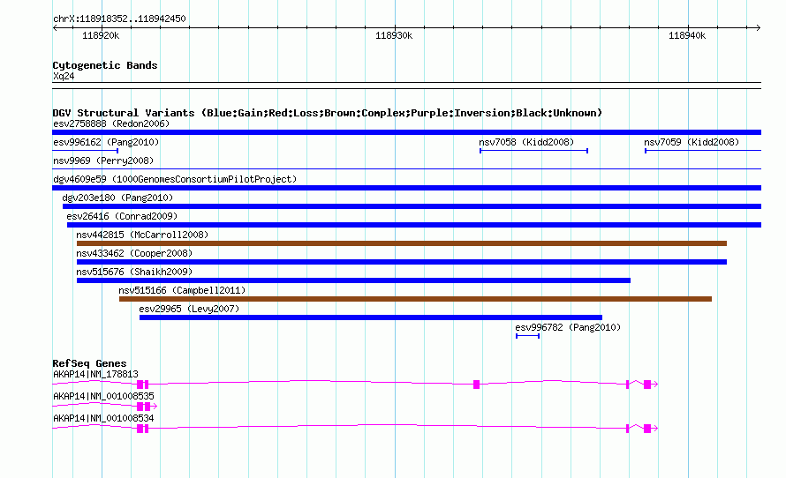Viewport: 786px width, 478px height.
Task: Click the 118940k ruler tick label
Action: click(687, 35)
